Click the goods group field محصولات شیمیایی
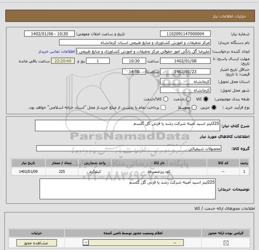 129,149
